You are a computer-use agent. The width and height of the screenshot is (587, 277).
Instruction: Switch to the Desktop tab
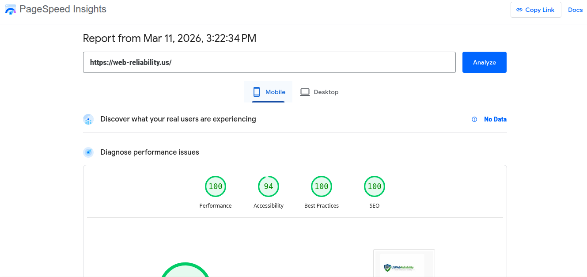pyautogui.click(x=319, y=91)
